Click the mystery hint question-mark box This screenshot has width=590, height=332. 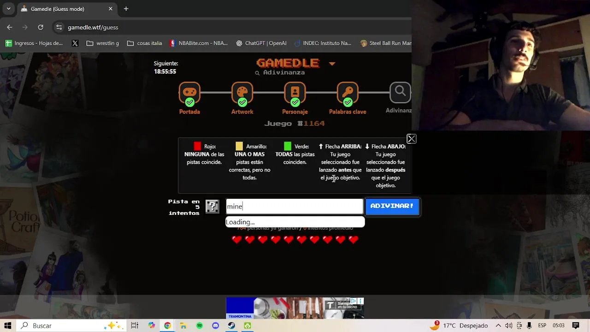(x=212, y=206)
